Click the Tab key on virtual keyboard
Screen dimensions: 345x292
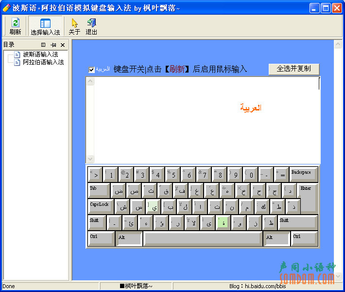(99, 190)
